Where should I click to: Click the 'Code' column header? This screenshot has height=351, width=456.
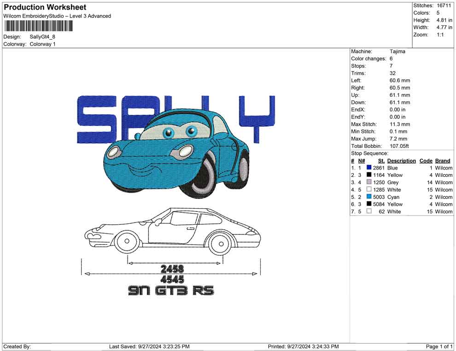click(426, 160)
